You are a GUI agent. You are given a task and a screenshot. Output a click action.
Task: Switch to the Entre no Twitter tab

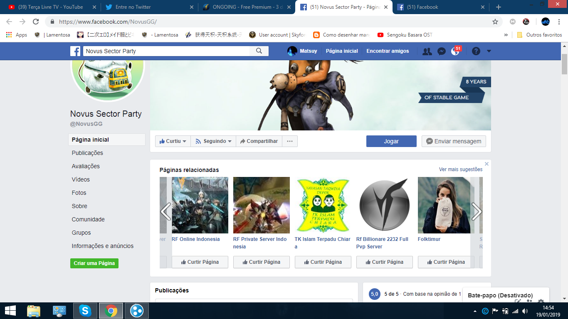pyautogui.click(x=149, y=7)
